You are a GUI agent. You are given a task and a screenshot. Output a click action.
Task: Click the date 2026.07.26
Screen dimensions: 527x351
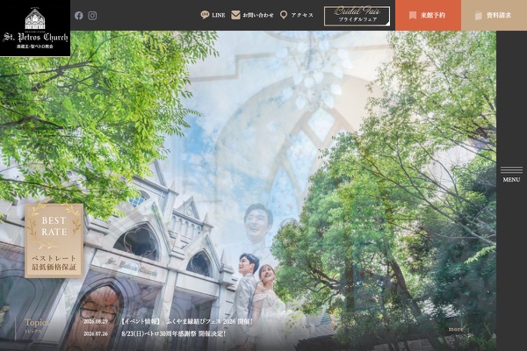pyautogui.click(x=96, y=334)
